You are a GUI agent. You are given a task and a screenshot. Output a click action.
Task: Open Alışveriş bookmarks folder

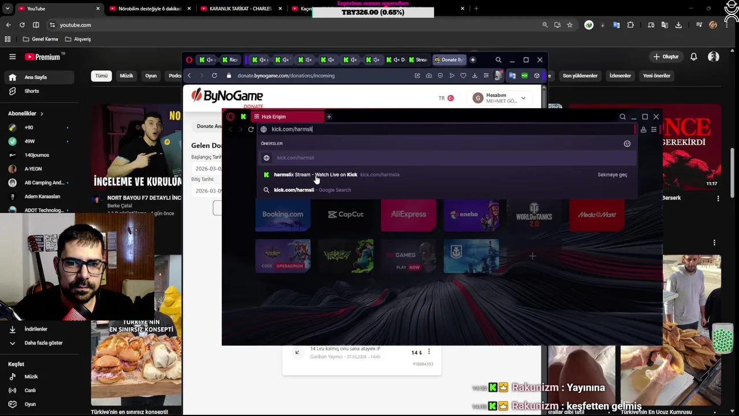pos(78,39)
